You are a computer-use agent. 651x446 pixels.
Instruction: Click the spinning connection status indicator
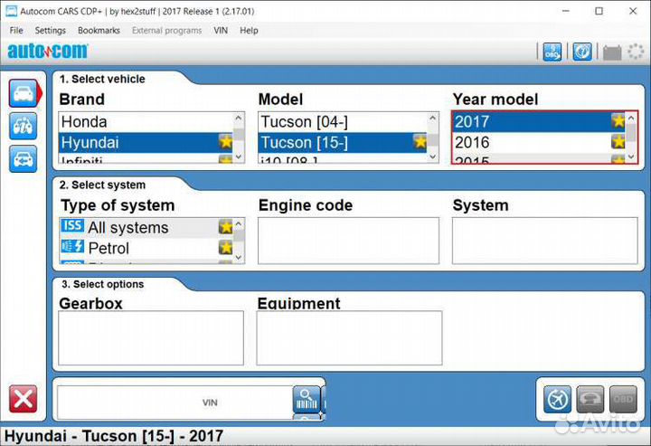(636, 52)
